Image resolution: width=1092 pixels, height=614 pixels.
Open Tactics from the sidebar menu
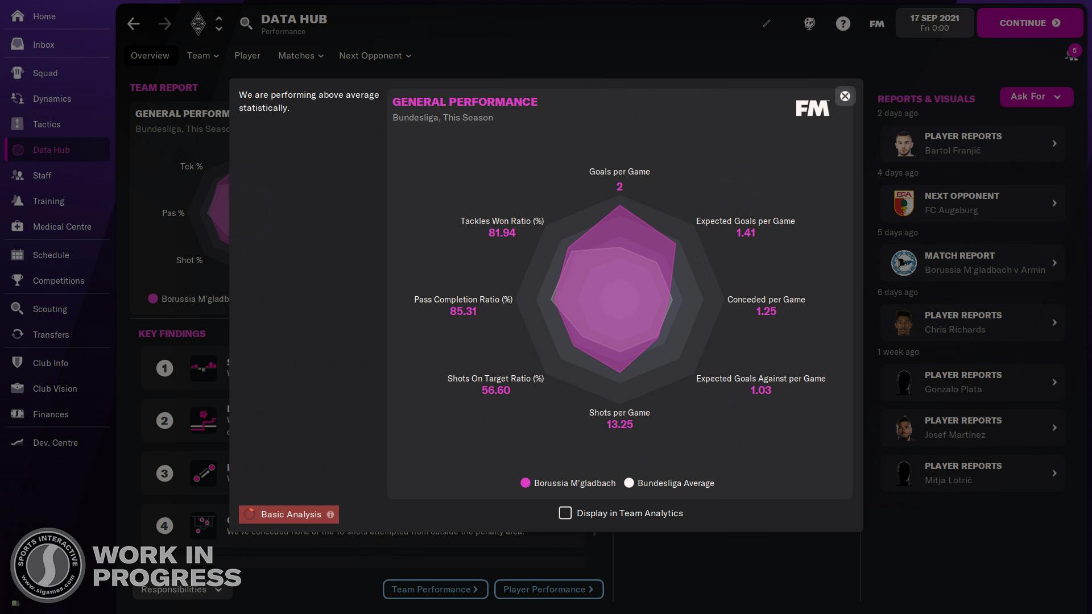[57, 124]
